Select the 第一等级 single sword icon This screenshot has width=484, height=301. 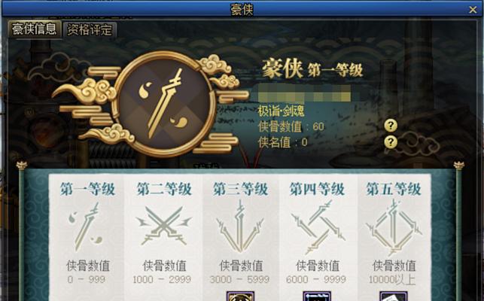coord(87,227)
